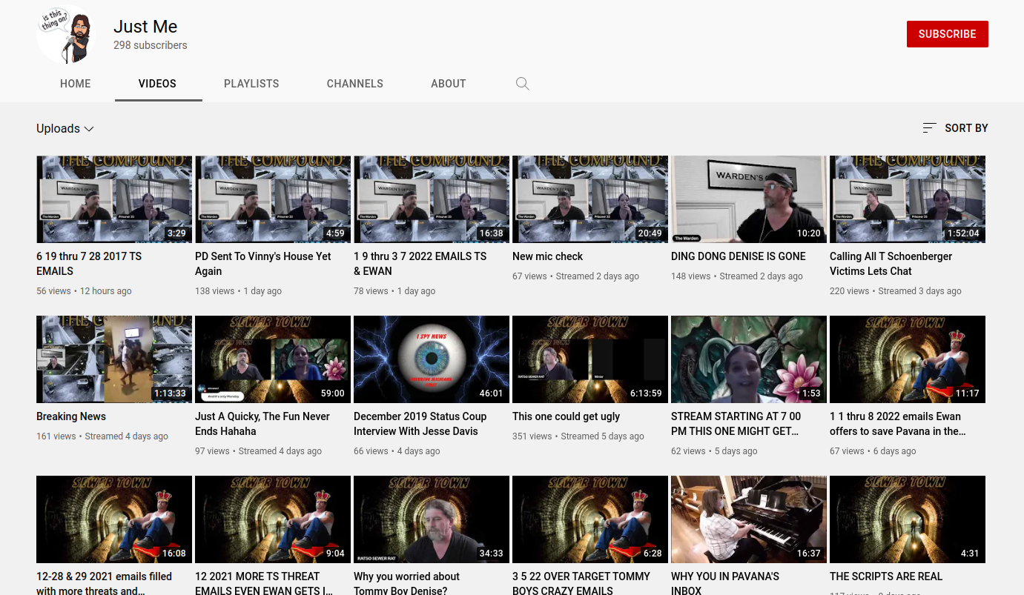Open the Breaking News video thumbnail

114,359
